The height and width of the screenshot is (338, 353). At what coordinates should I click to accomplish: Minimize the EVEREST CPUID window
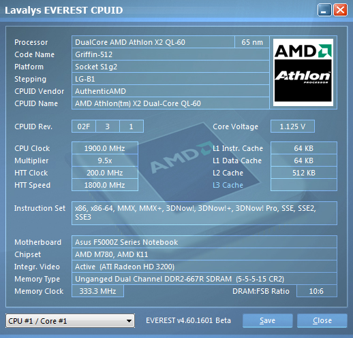[x=324, y=10]
